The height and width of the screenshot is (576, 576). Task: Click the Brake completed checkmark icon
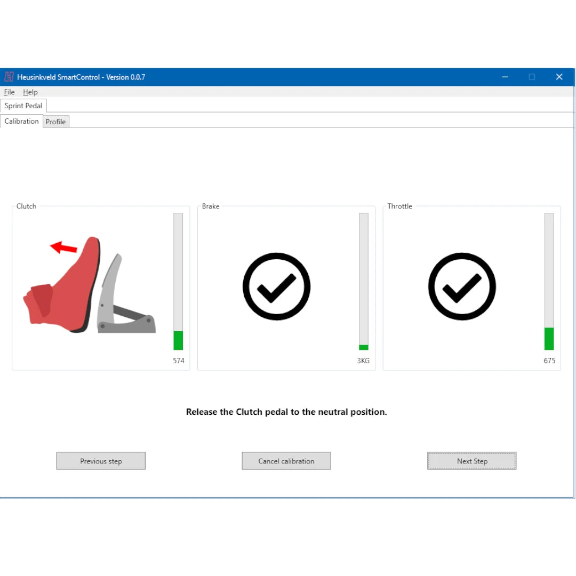pos(276,286)
